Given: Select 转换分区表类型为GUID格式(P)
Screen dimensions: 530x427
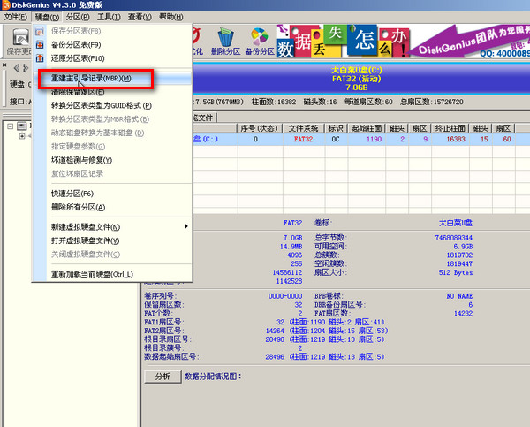Looking at the screenshot, I should point(102,105).
